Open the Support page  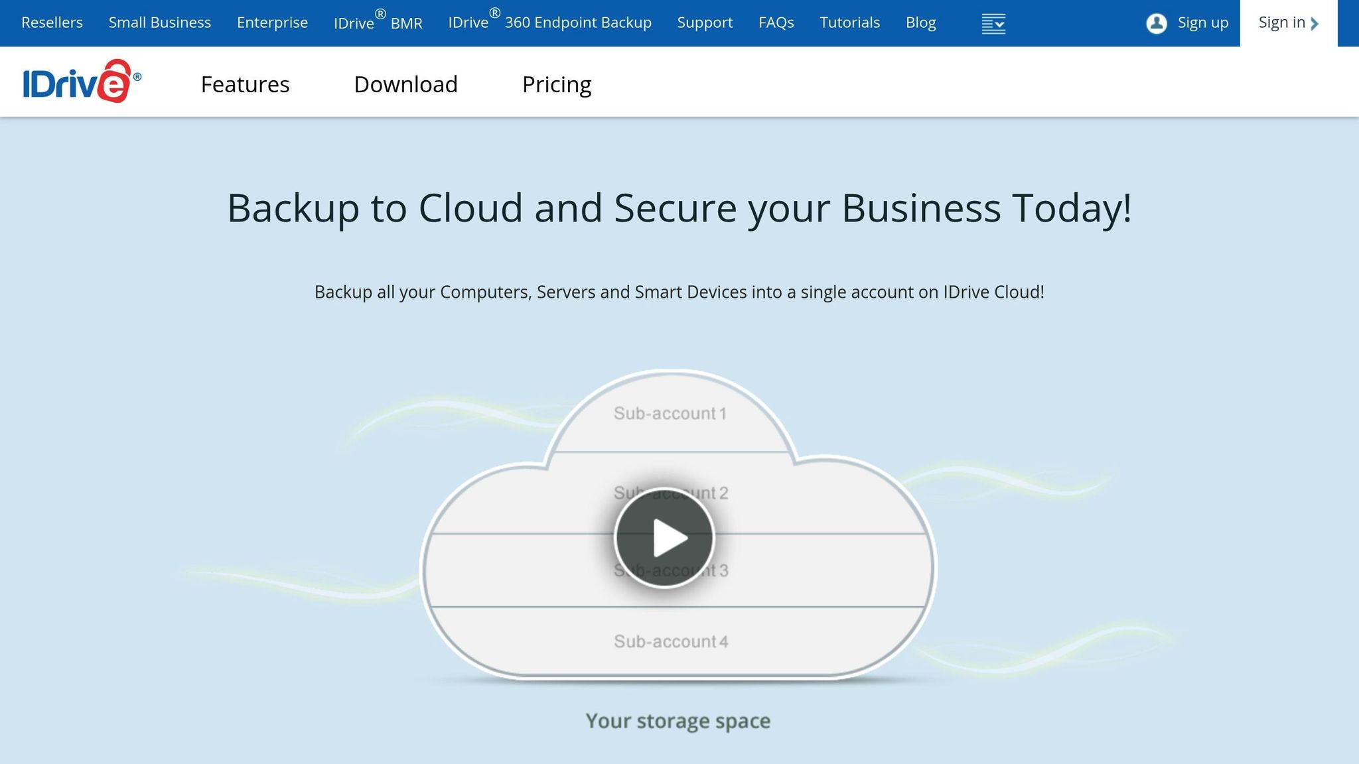pos(705,22)
